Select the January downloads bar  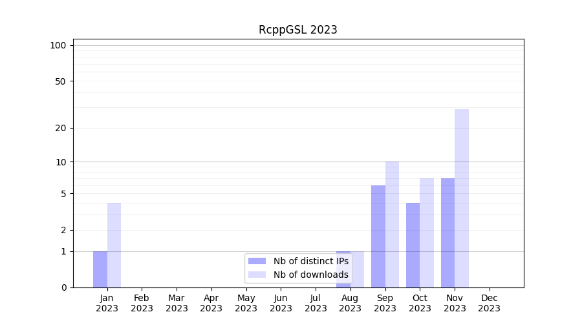114,245
